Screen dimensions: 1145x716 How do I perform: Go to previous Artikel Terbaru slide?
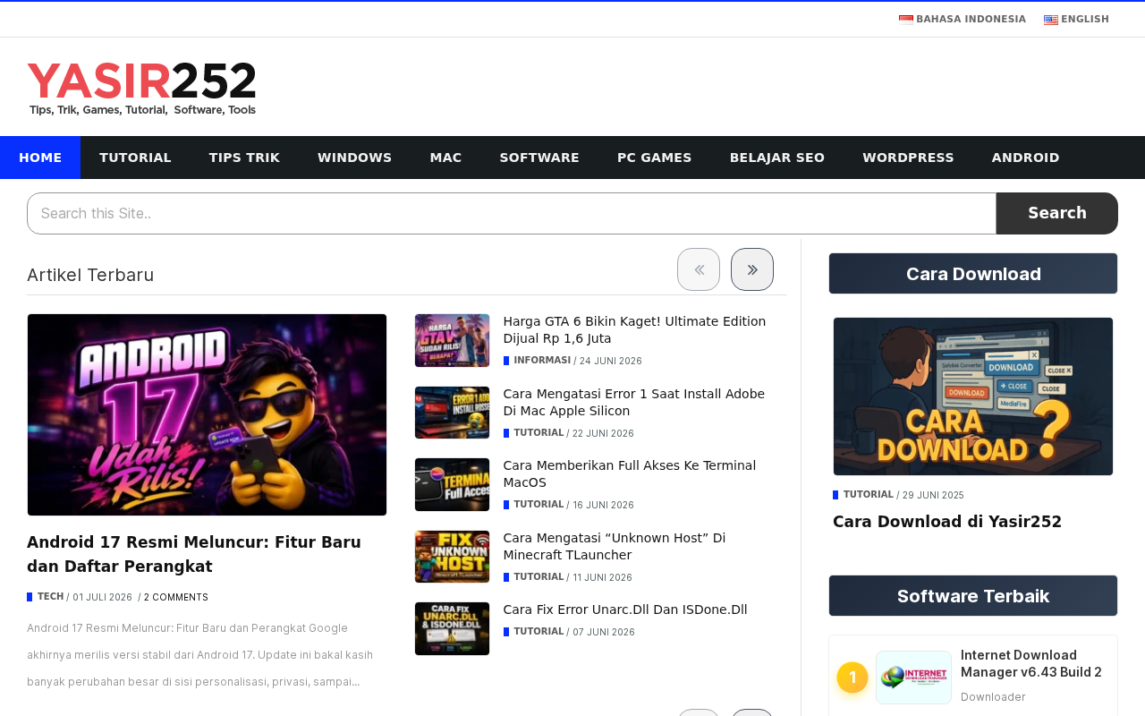point(699,269)
